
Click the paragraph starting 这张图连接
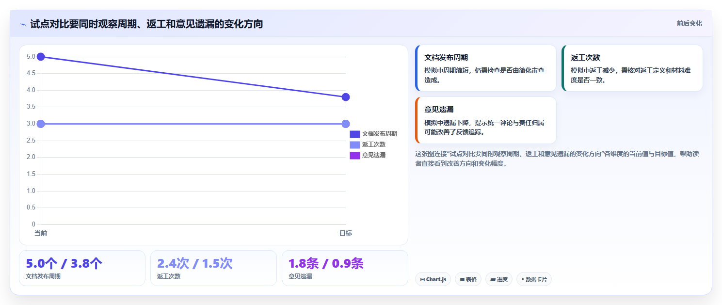click(557, 159)
